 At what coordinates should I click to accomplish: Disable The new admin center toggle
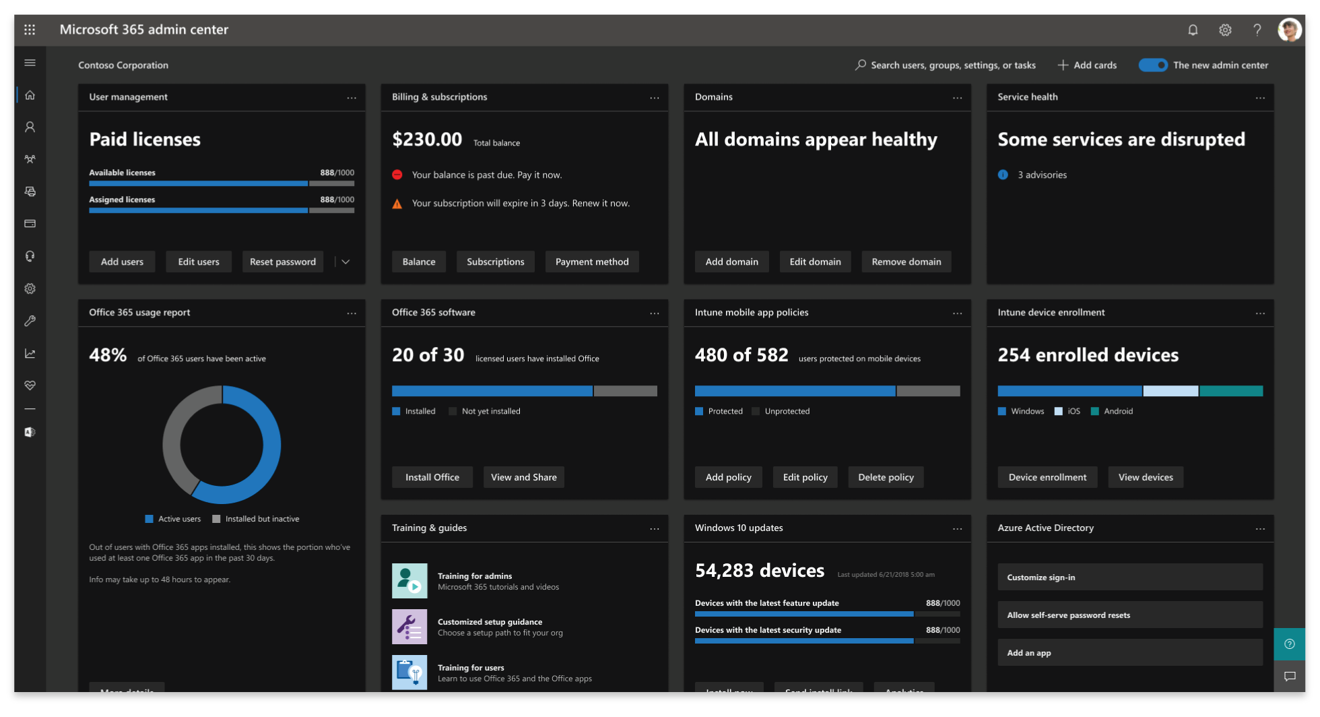pyautogui.click(x=1153, y=65)
